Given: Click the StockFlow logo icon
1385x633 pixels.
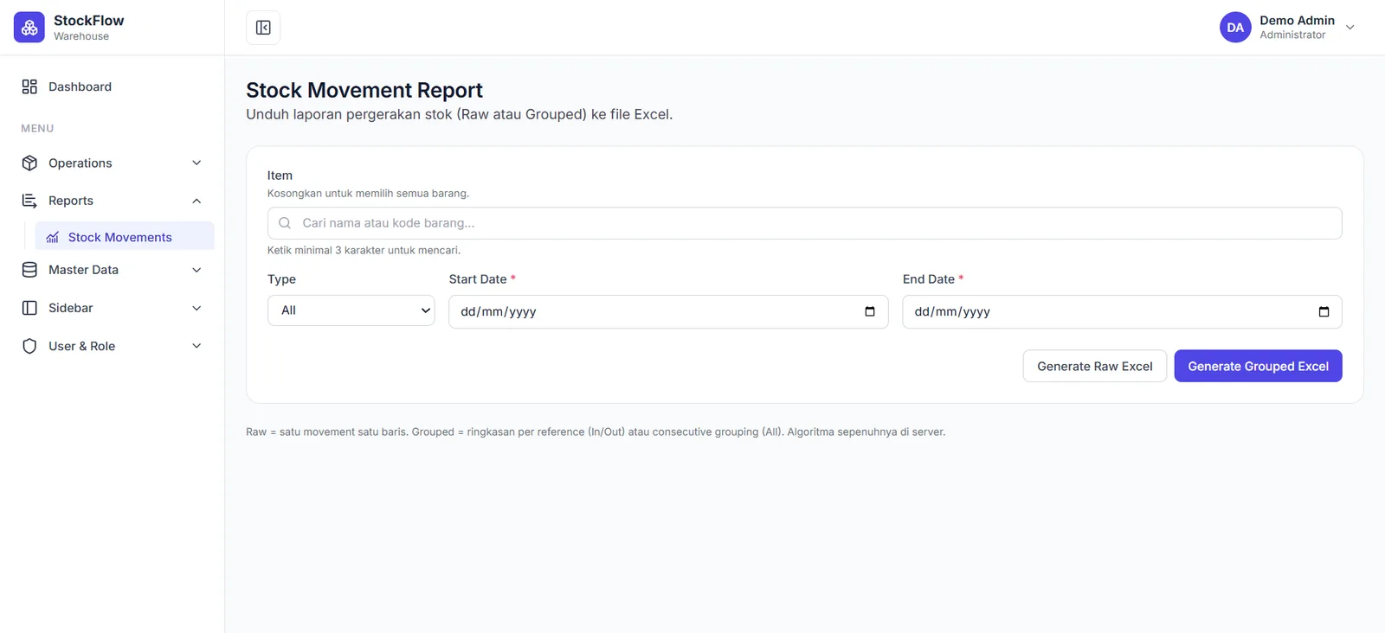Looking at the screenshot, I should (x=29, y=28).
